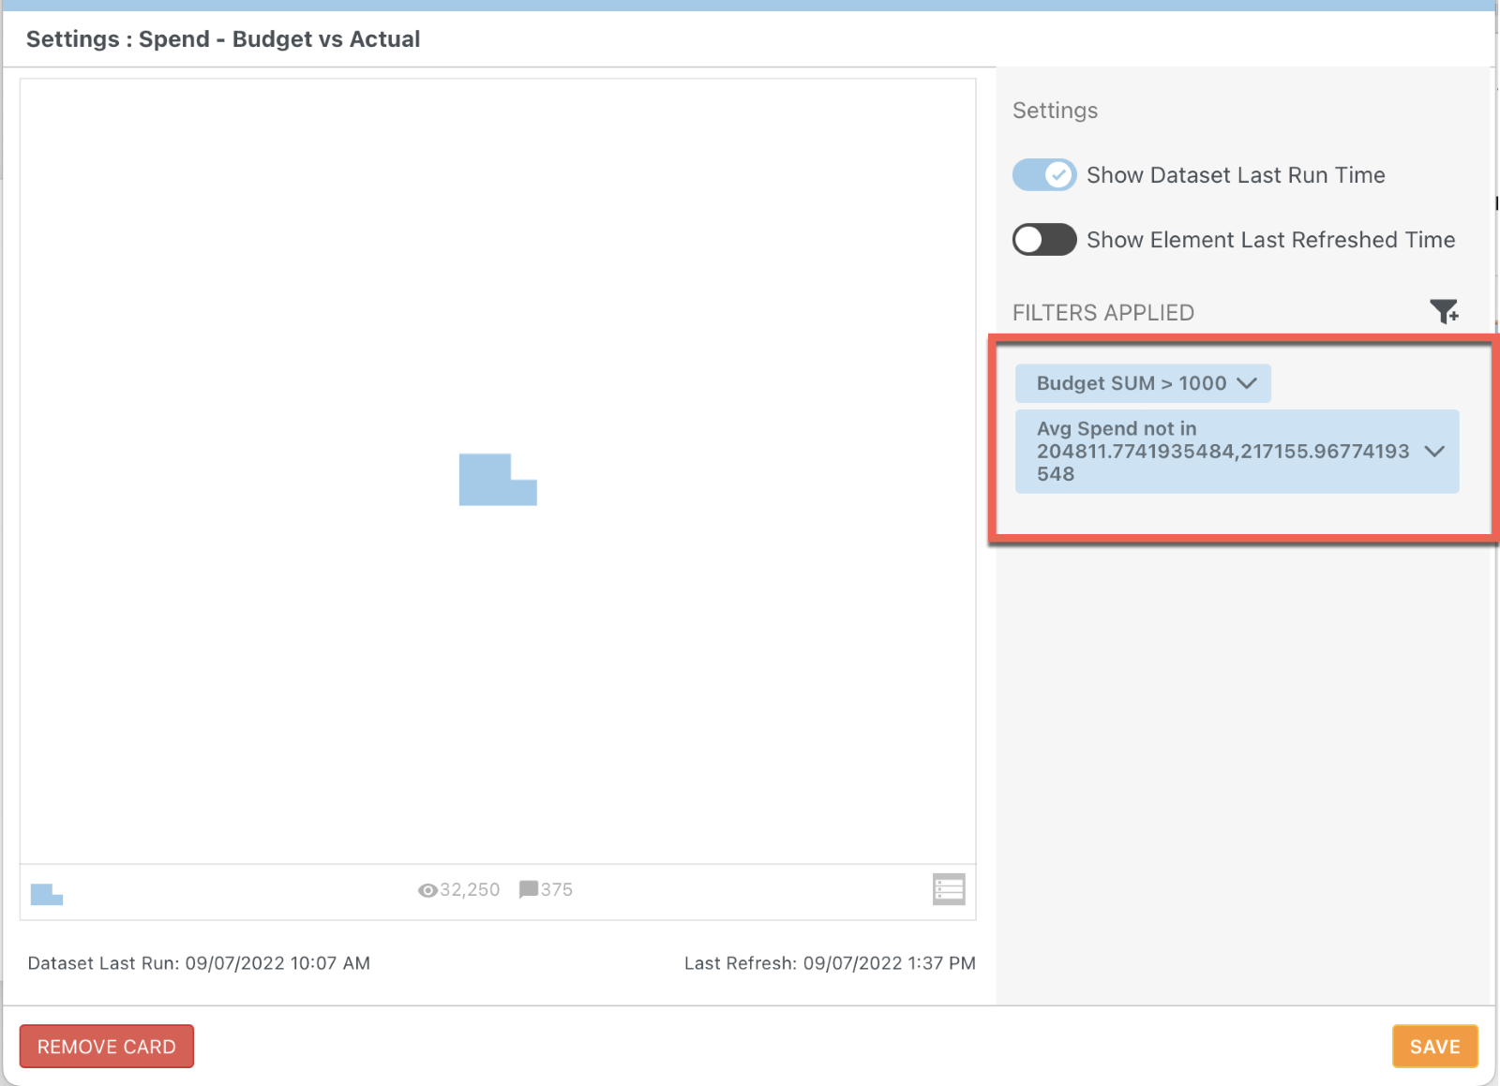Click the blue chart preview thumbnail
The width and height of the screenshot is (1500, 1086).
498,481
